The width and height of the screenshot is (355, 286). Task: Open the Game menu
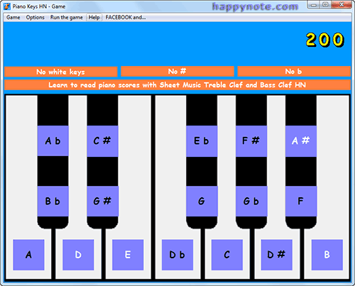13,17
